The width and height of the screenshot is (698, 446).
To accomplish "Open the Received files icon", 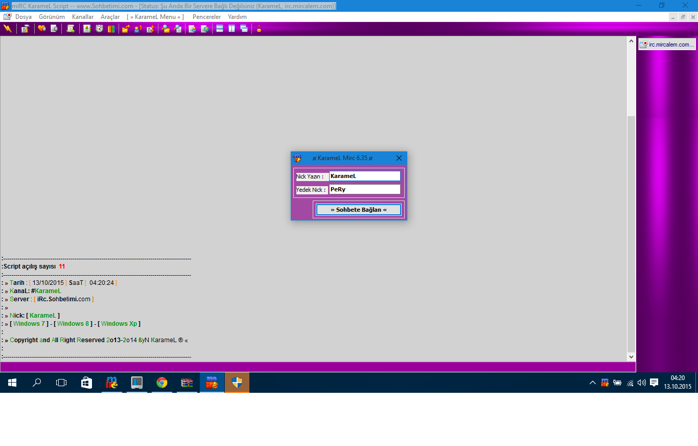I will (x=166, y=29).
